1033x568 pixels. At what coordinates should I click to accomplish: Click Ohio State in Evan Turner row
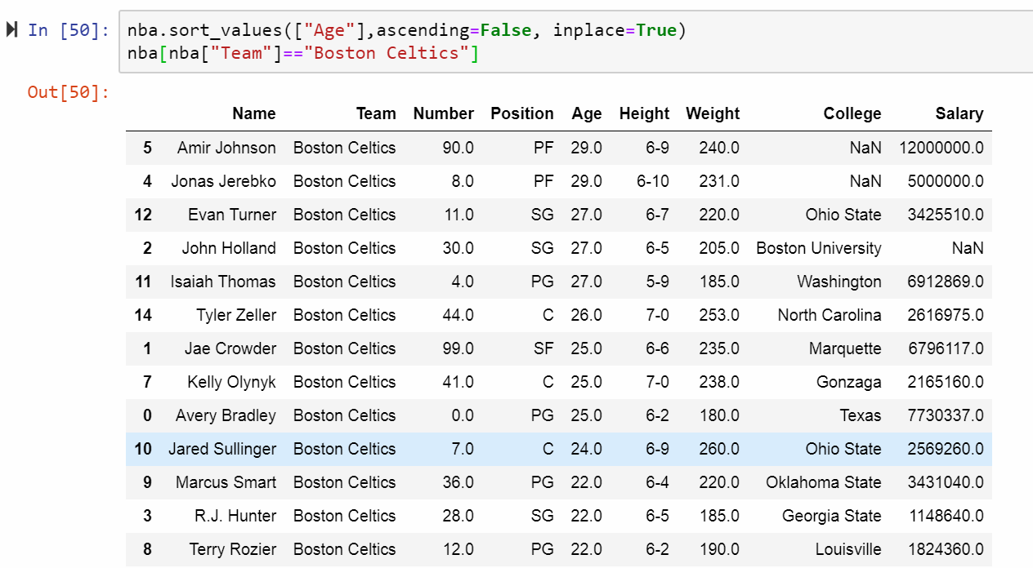tap(843, 215)
